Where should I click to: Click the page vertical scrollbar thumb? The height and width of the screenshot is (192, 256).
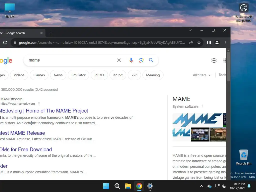(228, 66)
